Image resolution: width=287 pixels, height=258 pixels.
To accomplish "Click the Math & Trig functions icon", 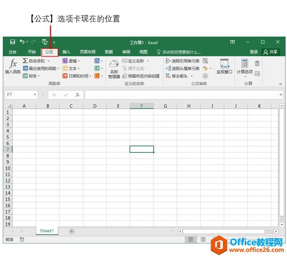I will 97,68.
